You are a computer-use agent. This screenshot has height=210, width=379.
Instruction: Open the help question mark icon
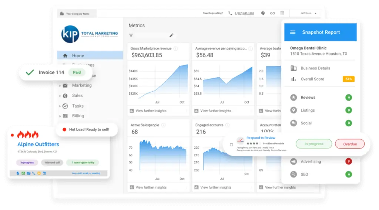(263, 13)
